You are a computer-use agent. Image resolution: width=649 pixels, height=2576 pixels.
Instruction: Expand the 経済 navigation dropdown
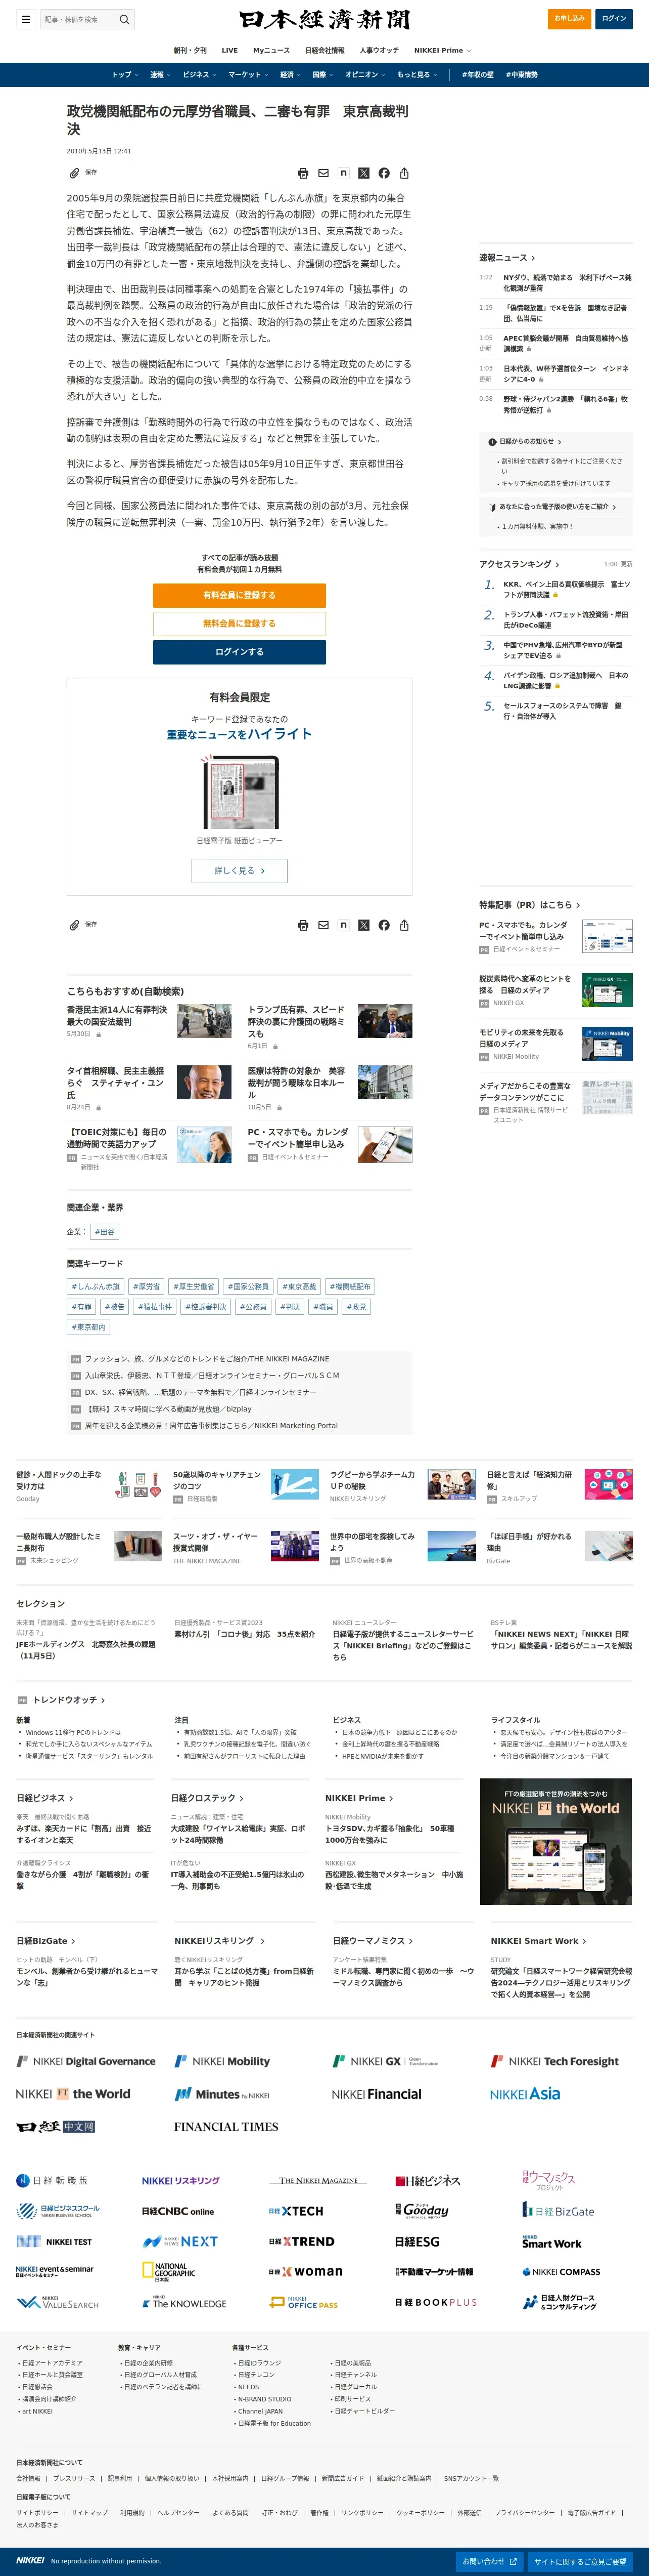290,75
